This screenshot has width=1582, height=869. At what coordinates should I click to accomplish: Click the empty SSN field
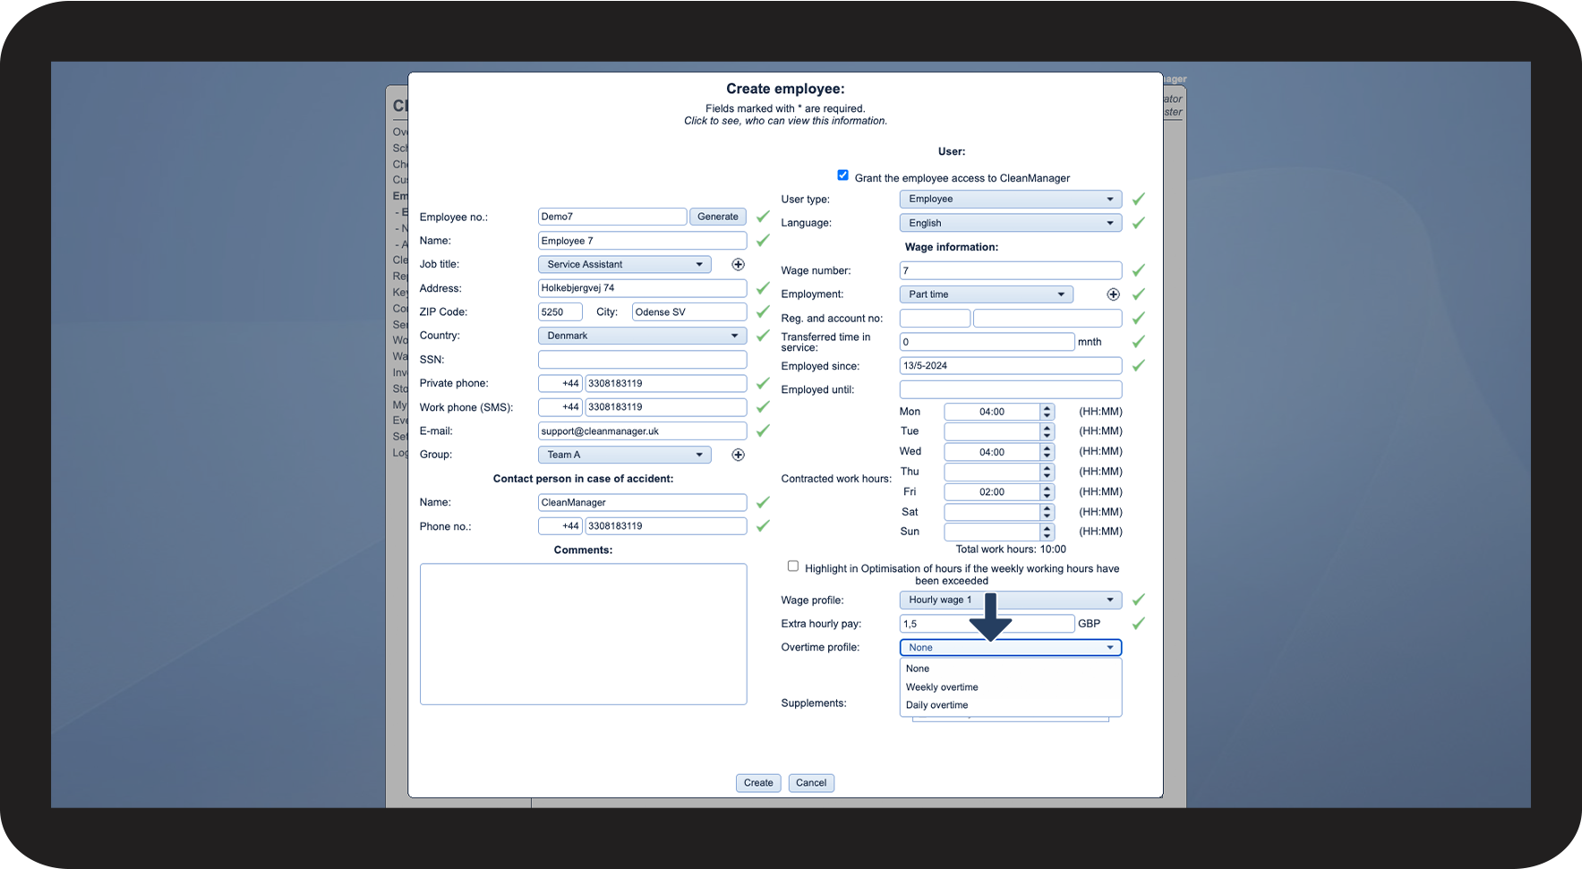[642, 360]
